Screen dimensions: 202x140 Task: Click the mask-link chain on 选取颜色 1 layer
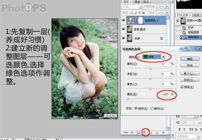136,20
